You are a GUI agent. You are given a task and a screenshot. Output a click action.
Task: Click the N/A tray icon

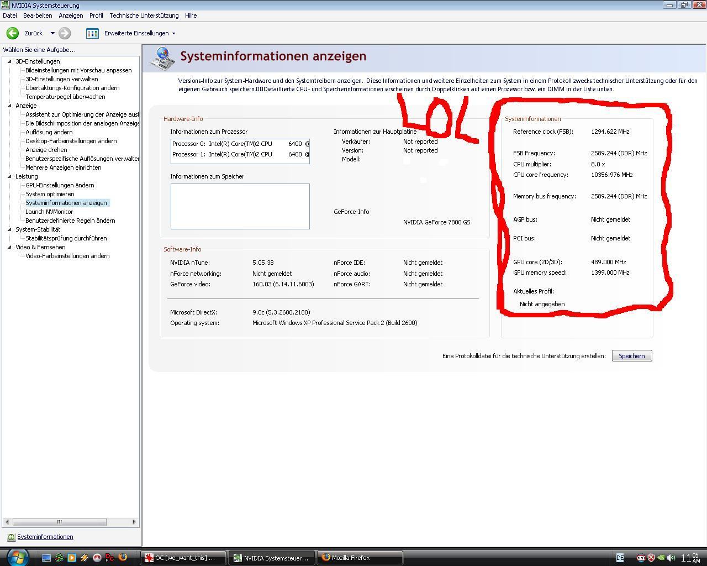(x=641, y=558)
